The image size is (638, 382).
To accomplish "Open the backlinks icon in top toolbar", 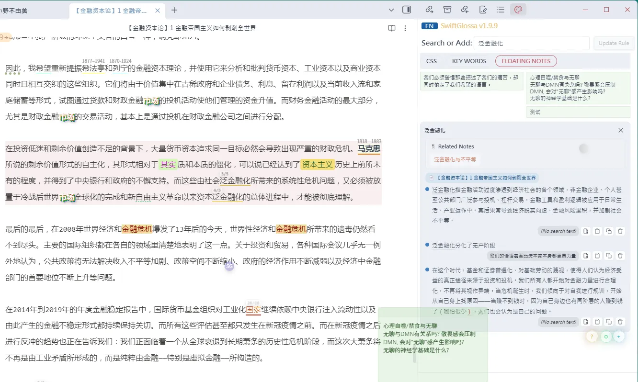I will [x=465, y=10].
